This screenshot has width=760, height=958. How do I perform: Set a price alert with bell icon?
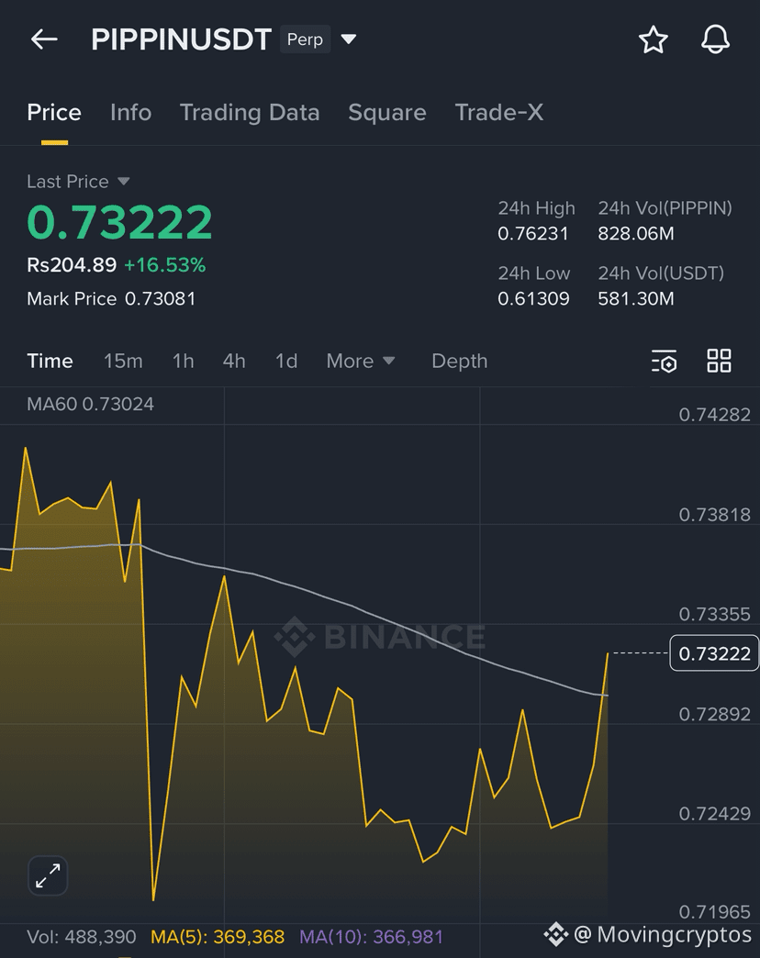(x=715, y=39)
